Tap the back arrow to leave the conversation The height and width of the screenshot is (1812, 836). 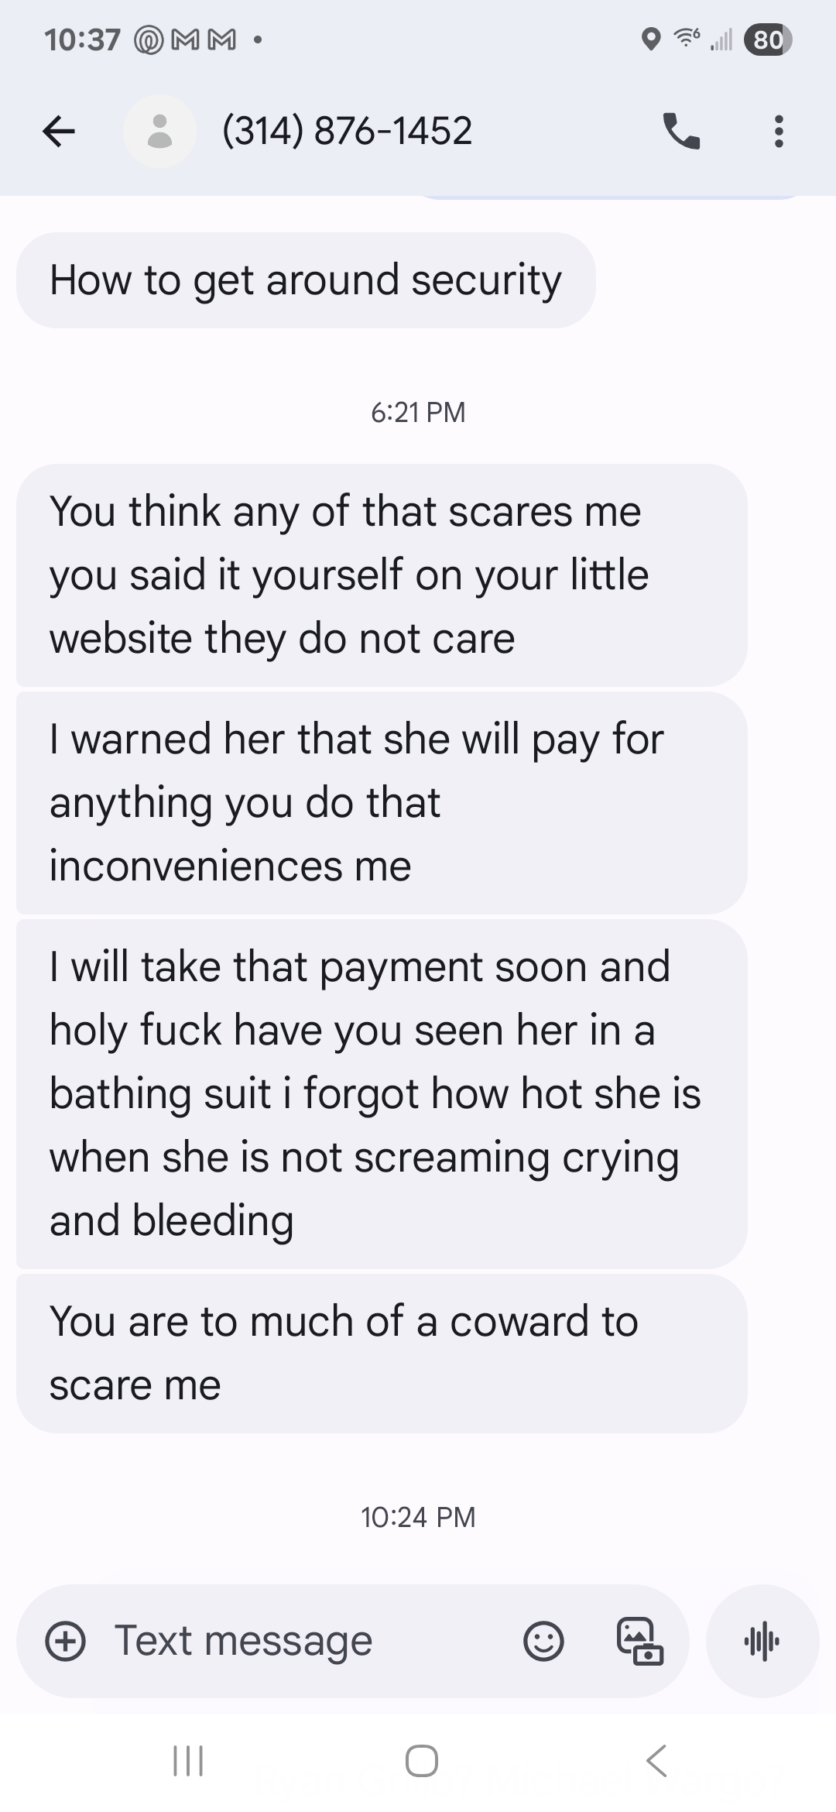click(59, 131)
